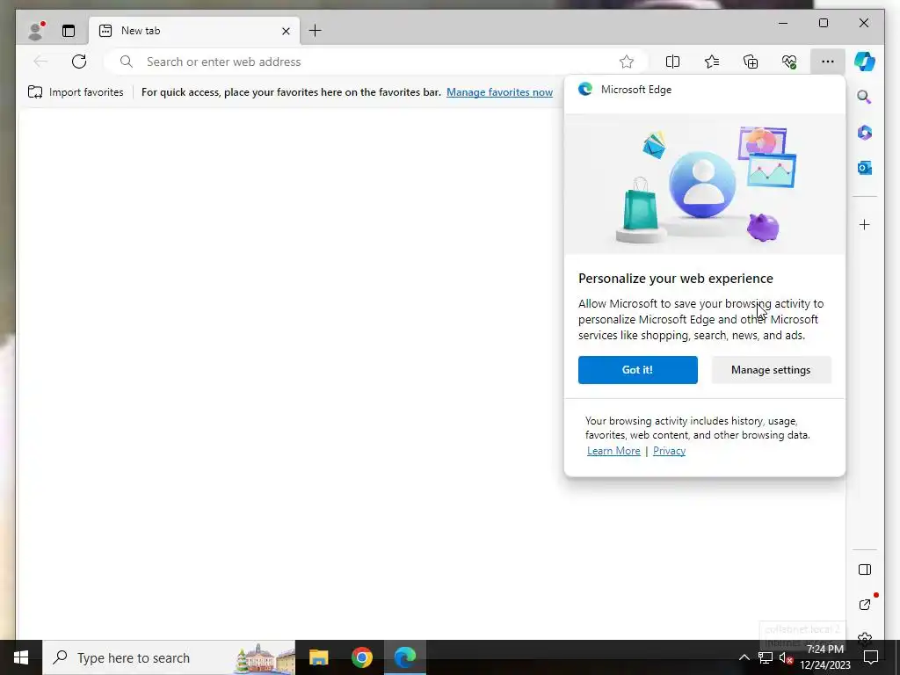
Task: Click the muted volume tray icon
Action: coord(786,658)
